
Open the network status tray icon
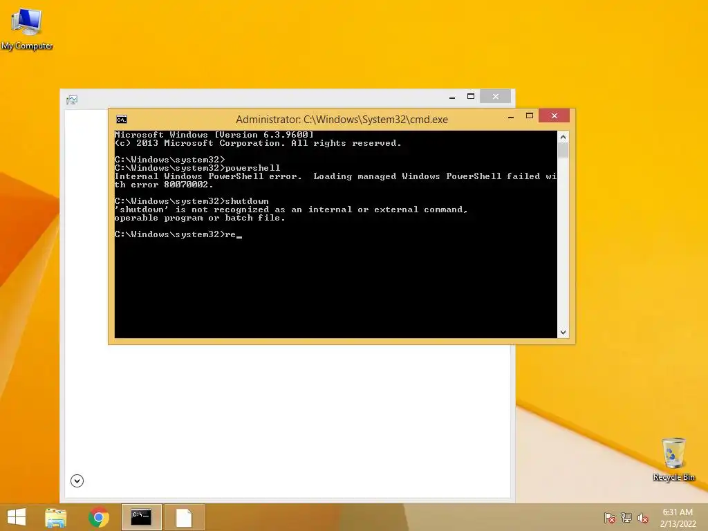[x=626, y=518]
